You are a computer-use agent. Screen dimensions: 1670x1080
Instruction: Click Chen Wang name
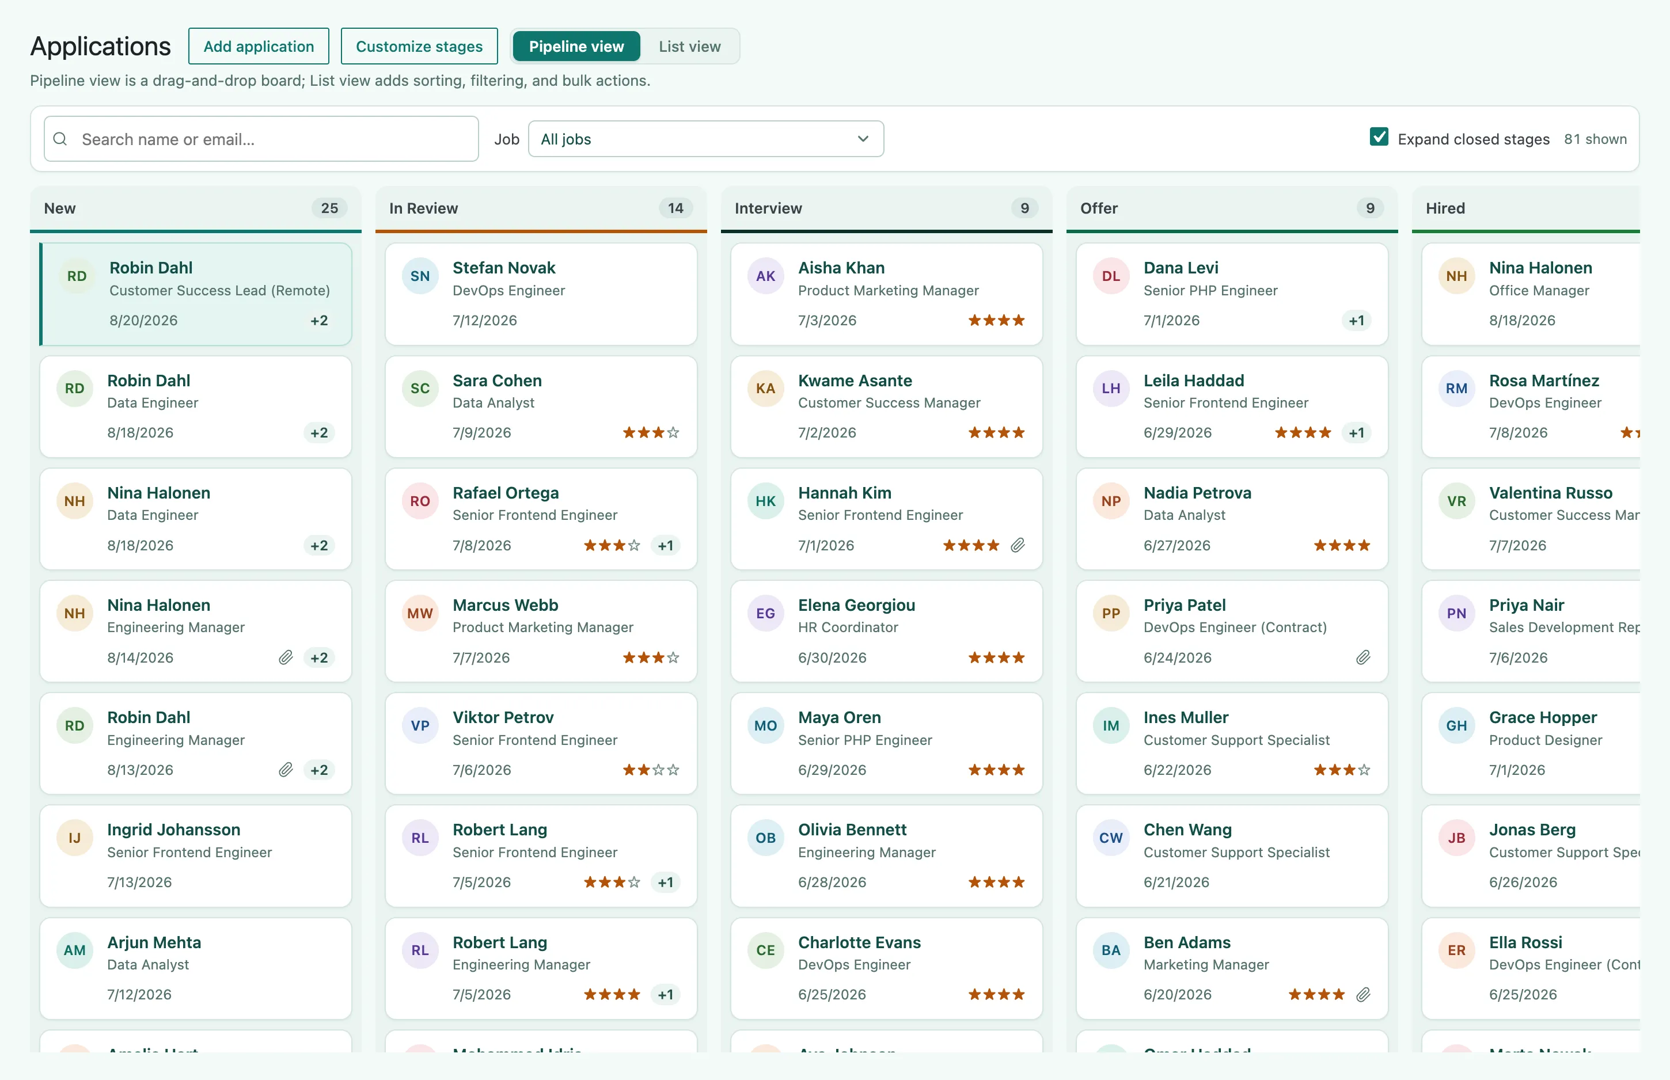point(1187,830)
